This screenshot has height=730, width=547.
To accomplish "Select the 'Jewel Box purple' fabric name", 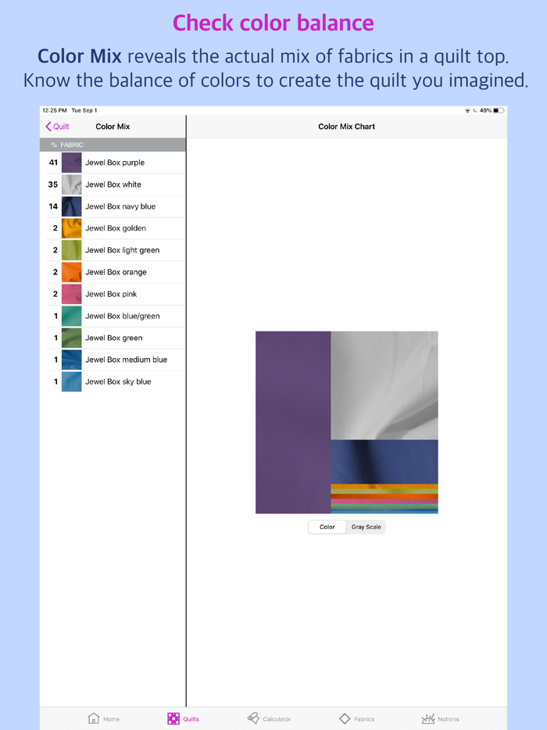I will (115, 163).
